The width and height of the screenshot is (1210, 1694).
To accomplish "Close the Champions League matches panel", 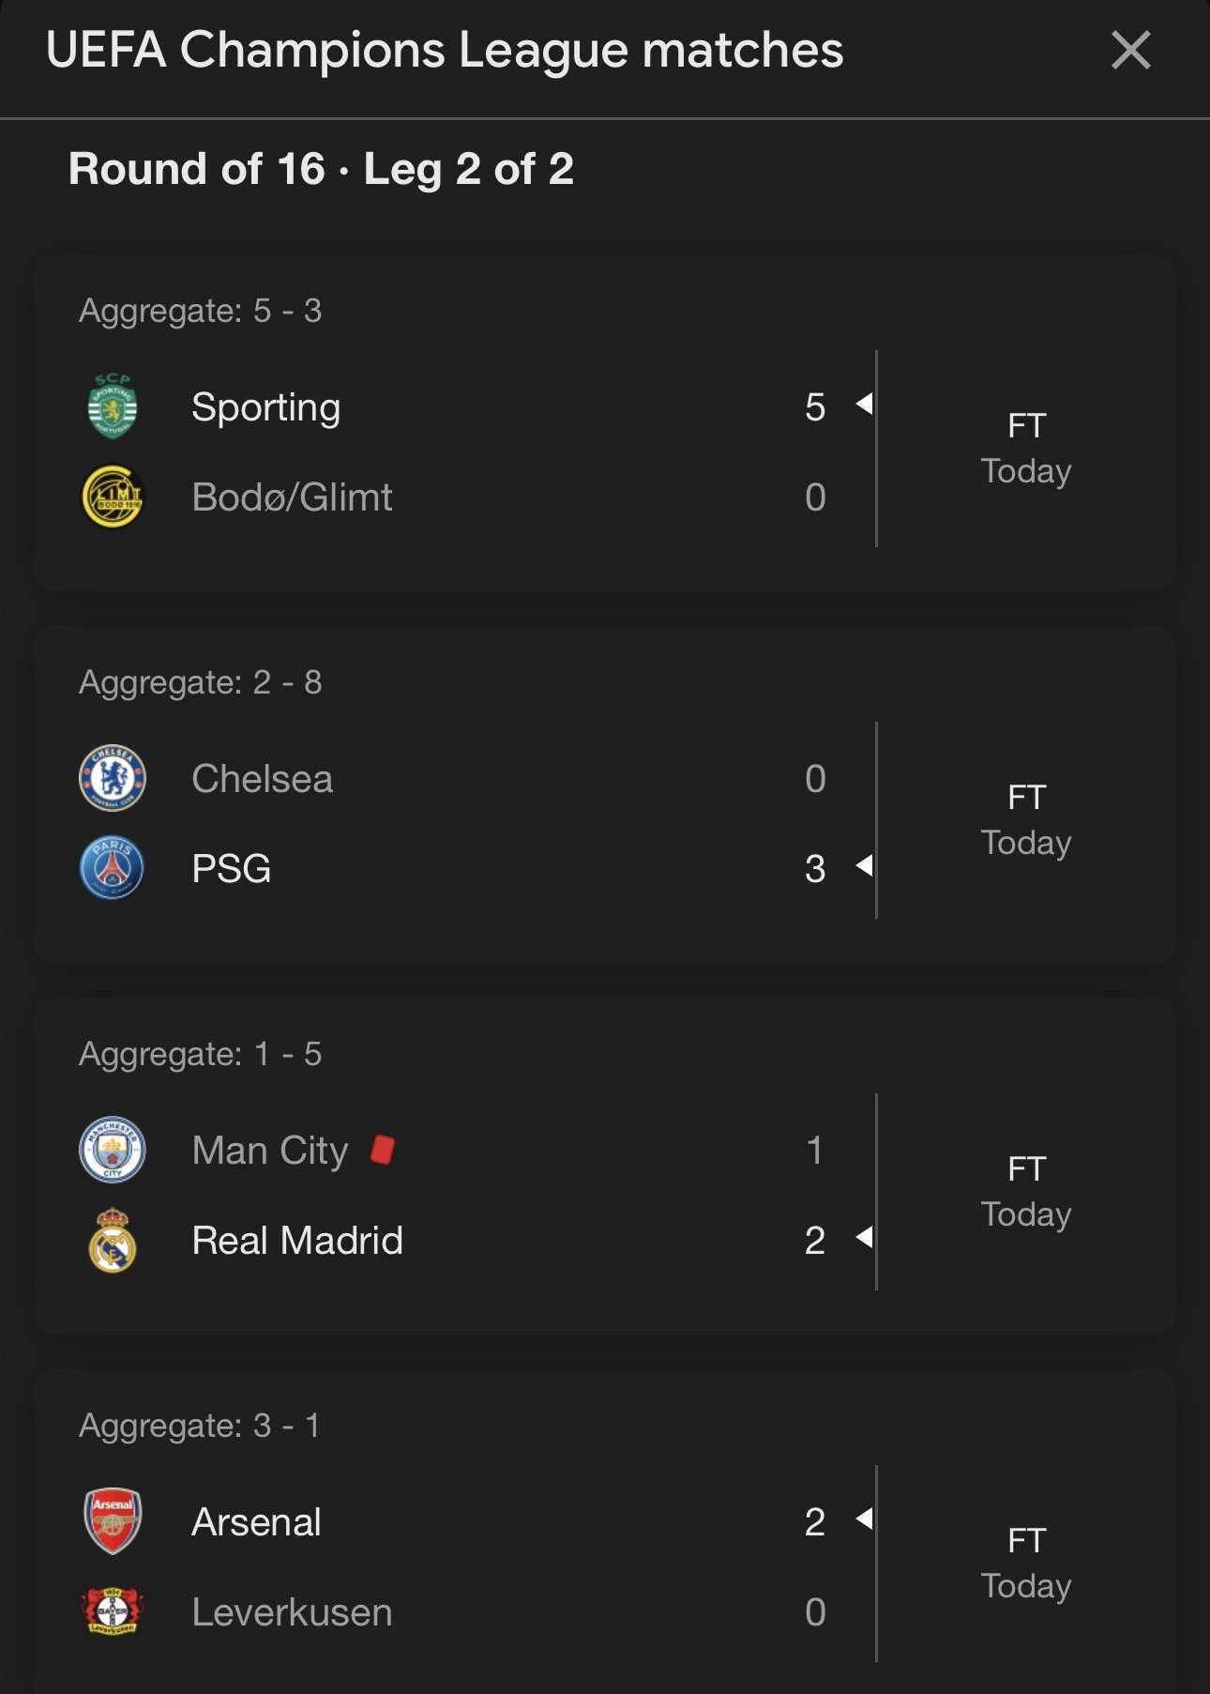I will coord(1130,50).
